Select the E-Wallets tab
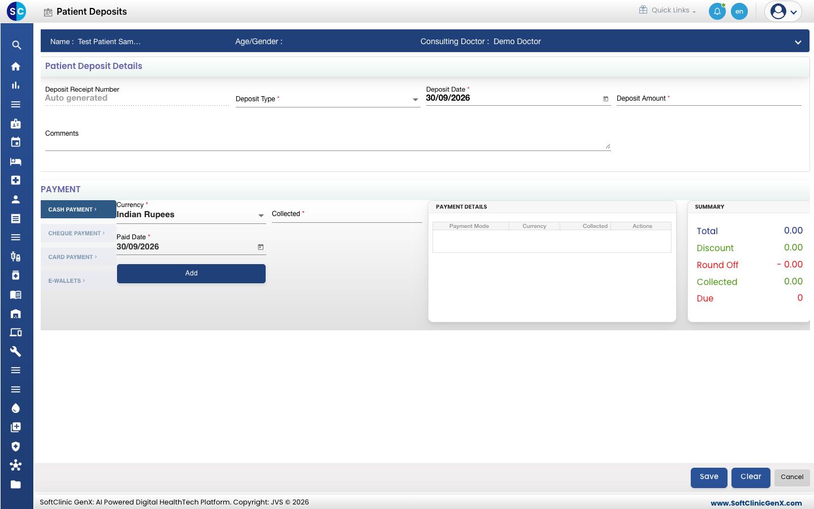Image resolution: width=814 pixels, height=509 pixels. pyautogui.click(x=78, y=281)
